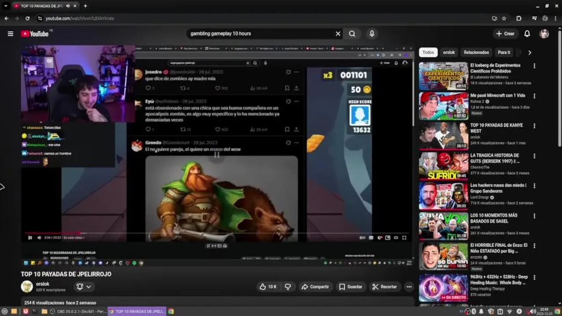Select the Relacionados filter chip
This screenshot has height=316, width=562.
pos(476,52)
